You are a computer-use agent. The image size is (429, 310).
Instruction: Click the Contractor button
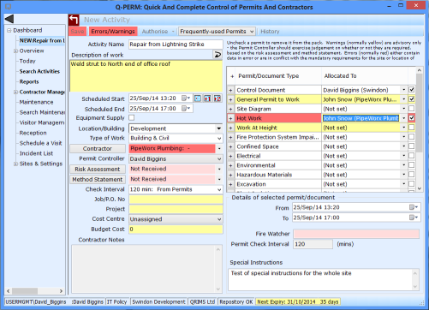98,149
